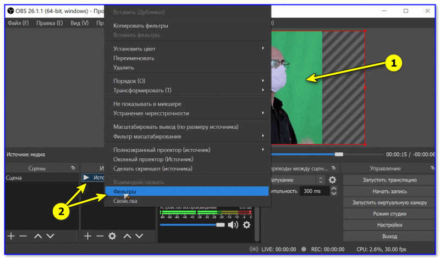
Task: Click the audio mixer vertical scrollbar
Action: 257,224
